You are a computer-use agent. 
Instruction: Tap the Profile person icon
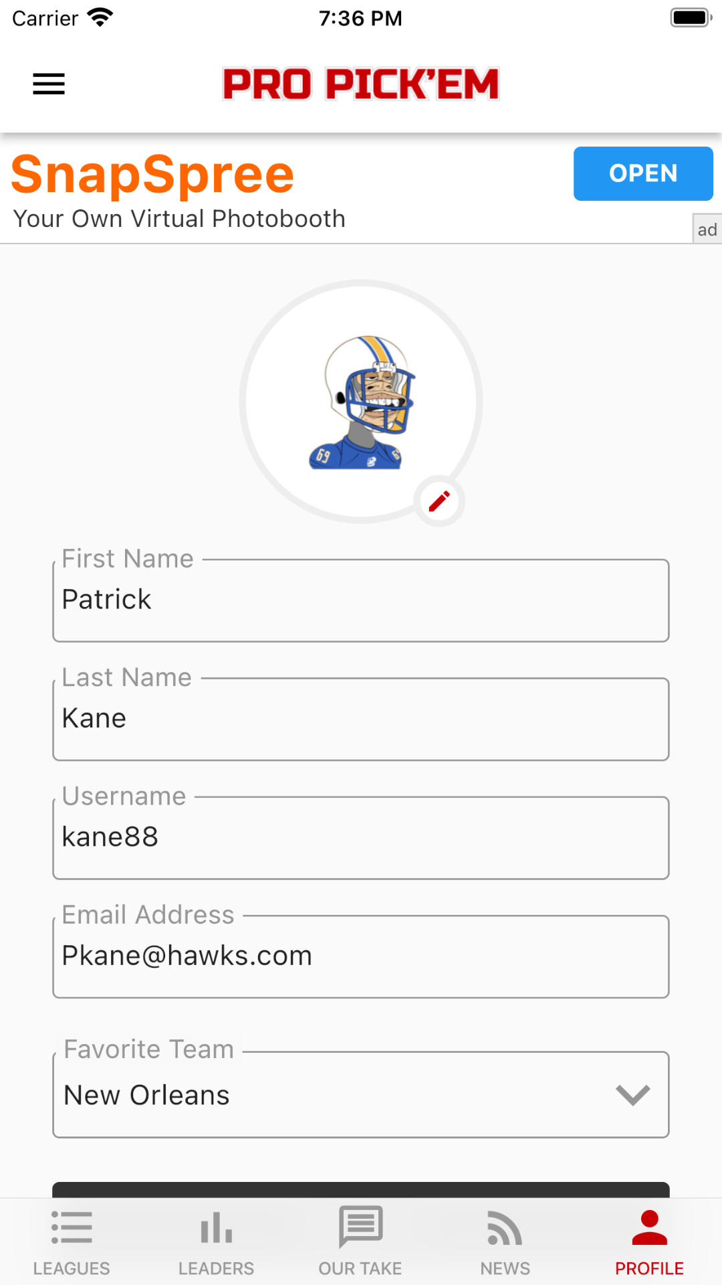click(649, 1227)
